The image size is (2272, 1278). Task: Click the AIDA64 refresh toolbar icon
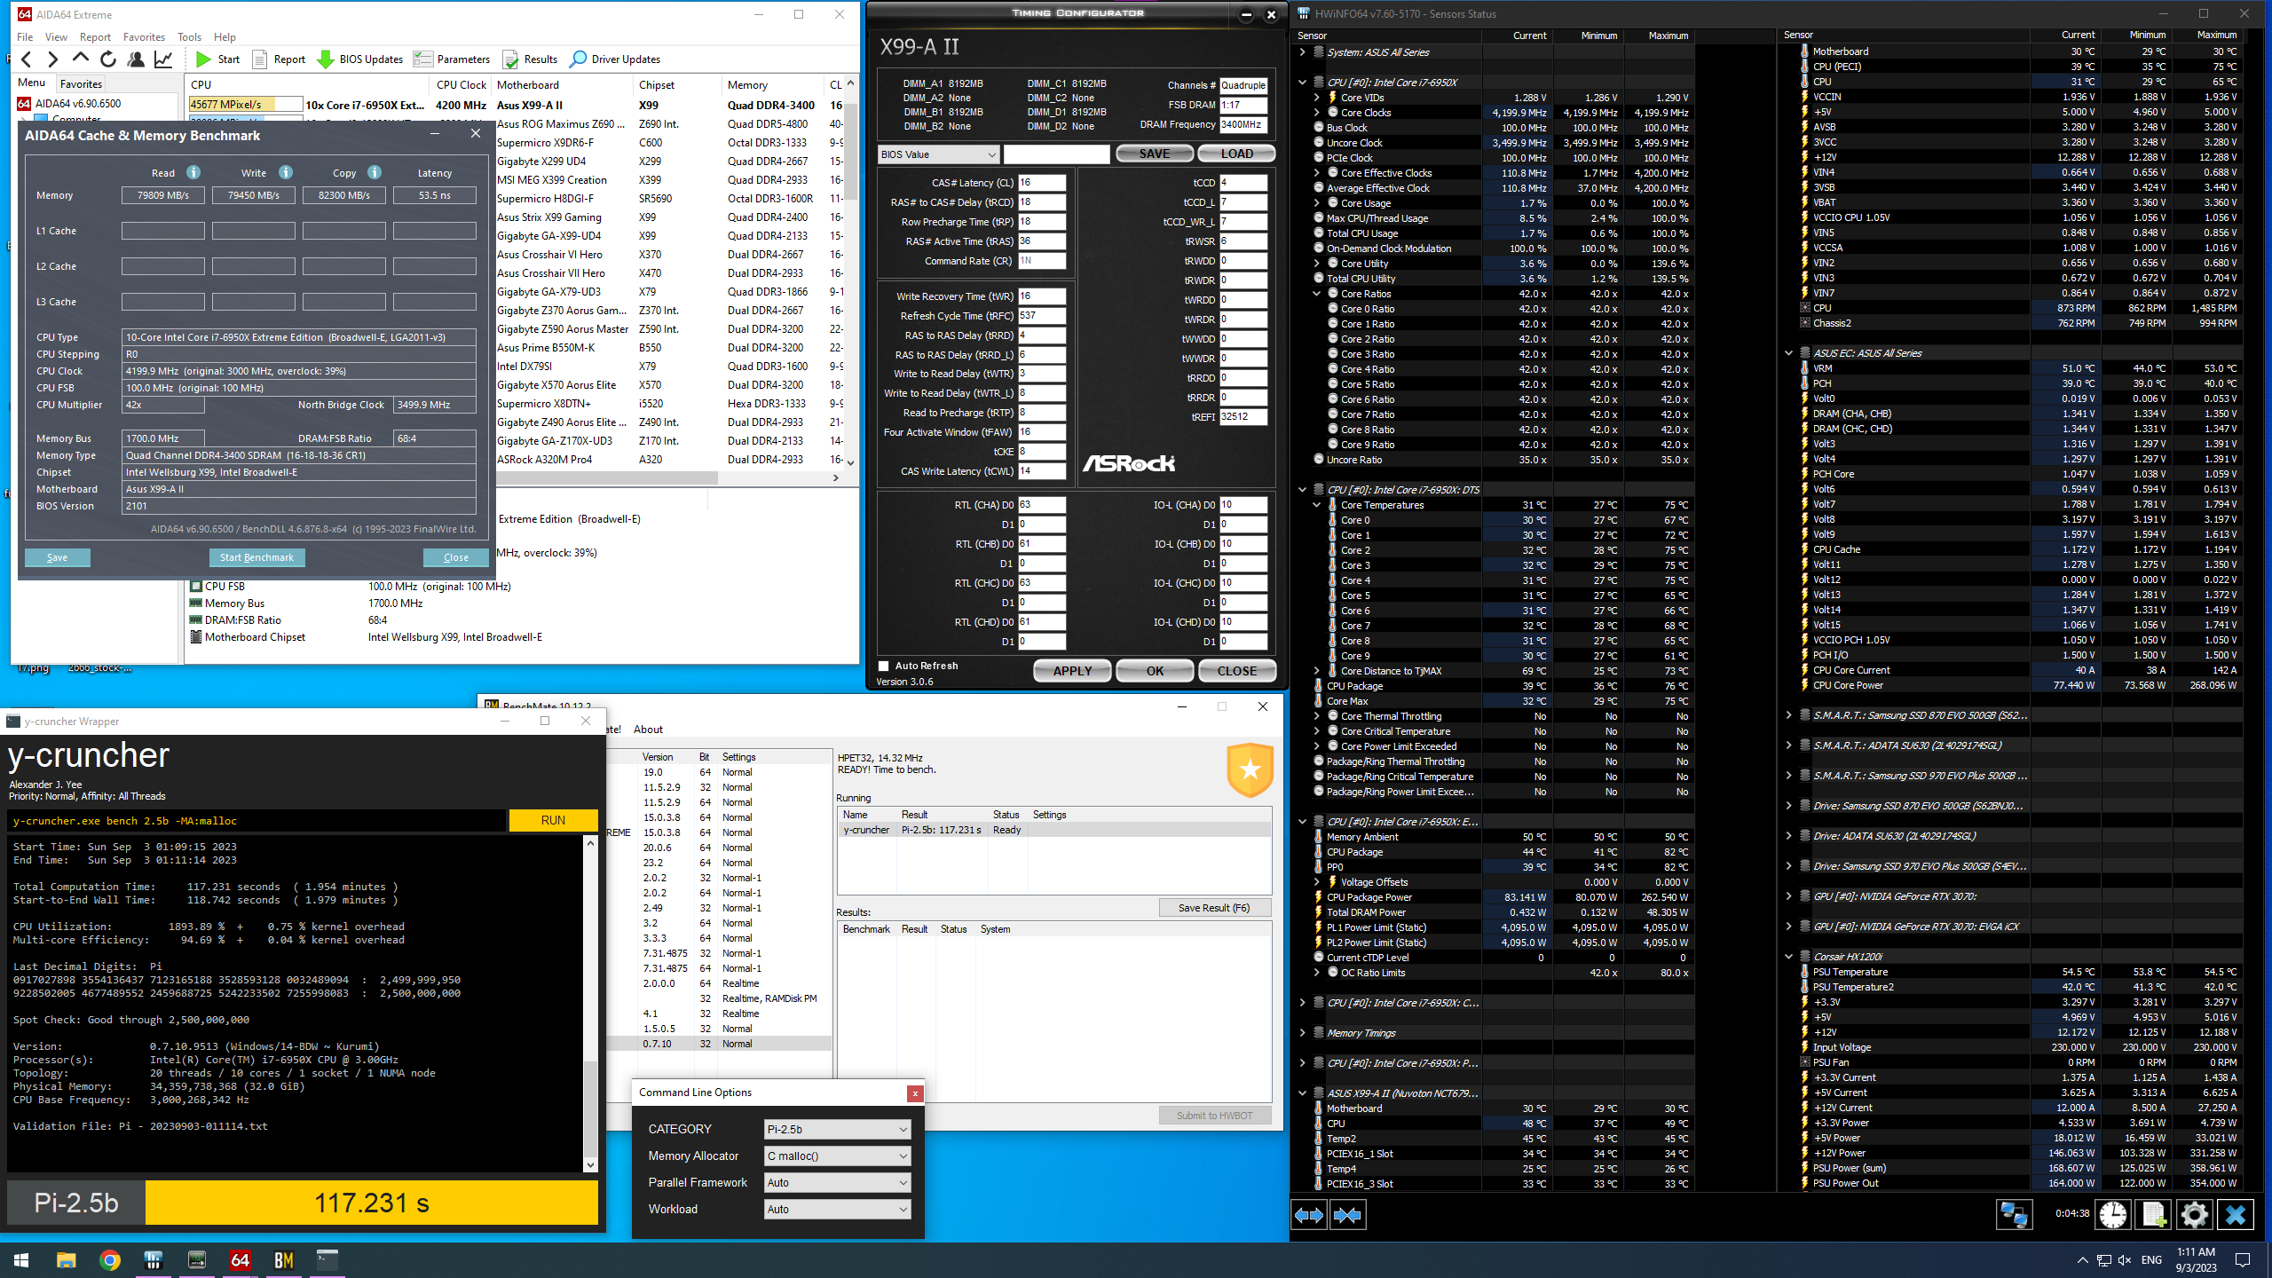click(x=108, y=59)
